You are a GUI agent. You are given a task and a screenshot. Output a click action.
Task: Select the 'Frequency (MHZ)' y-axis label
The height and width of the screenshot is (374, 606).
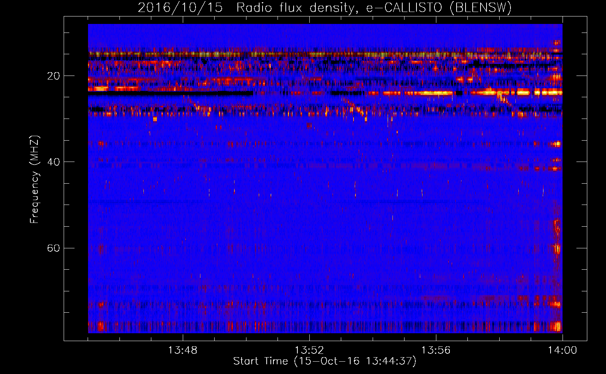(34, 180)
